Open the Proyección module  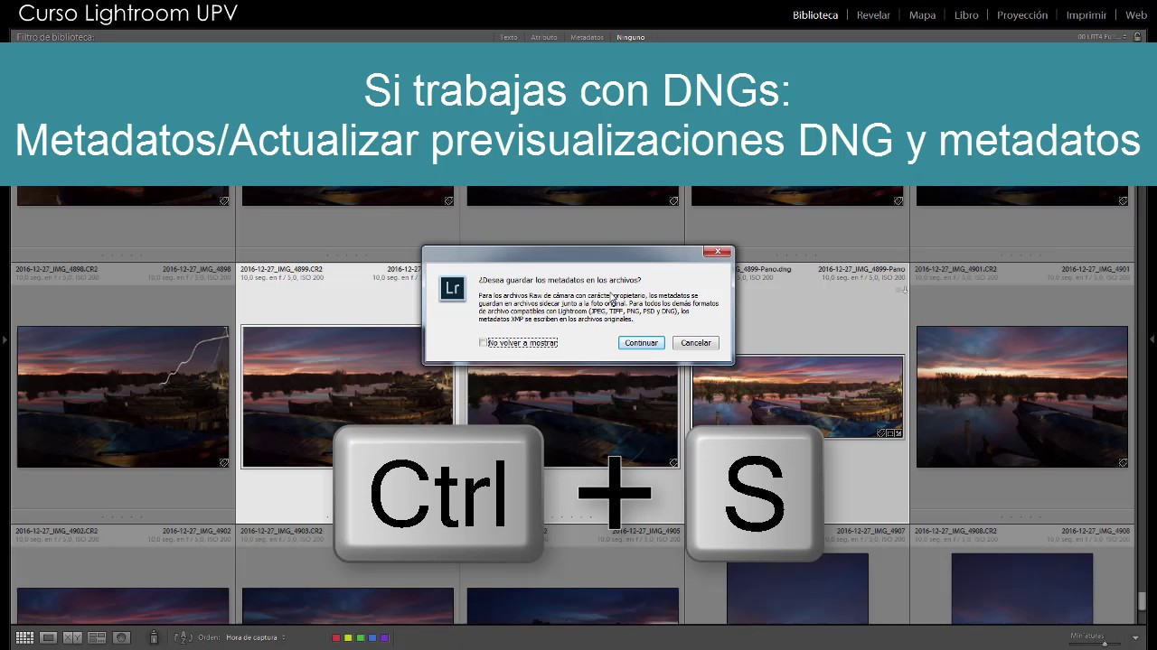[x=1022, y=15]
